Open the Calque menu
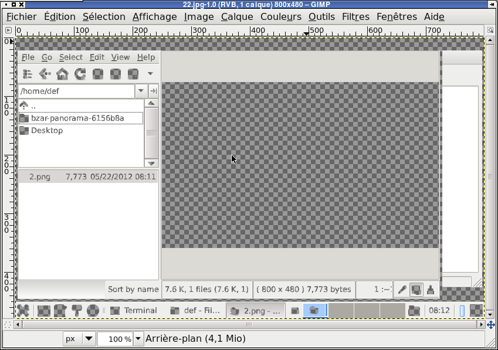The height and width of the screenshot is (350, 498). click(237, 16)
